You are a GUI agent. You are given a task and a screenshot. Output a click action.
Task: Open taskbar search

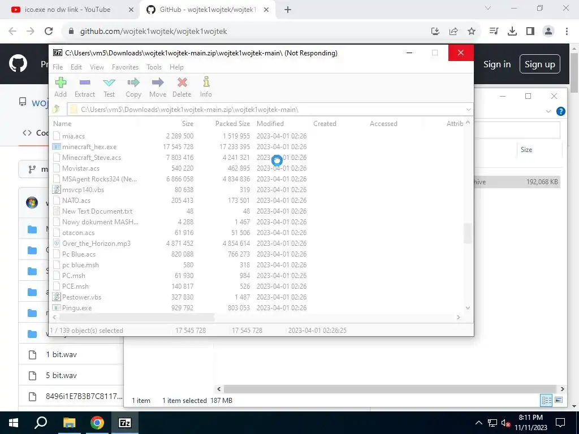pos(41,423)
